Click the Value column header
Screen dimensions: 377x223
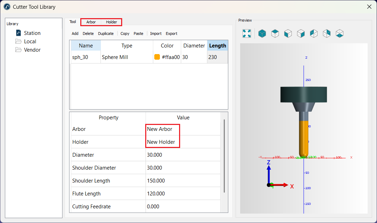(x=183, y=118)
